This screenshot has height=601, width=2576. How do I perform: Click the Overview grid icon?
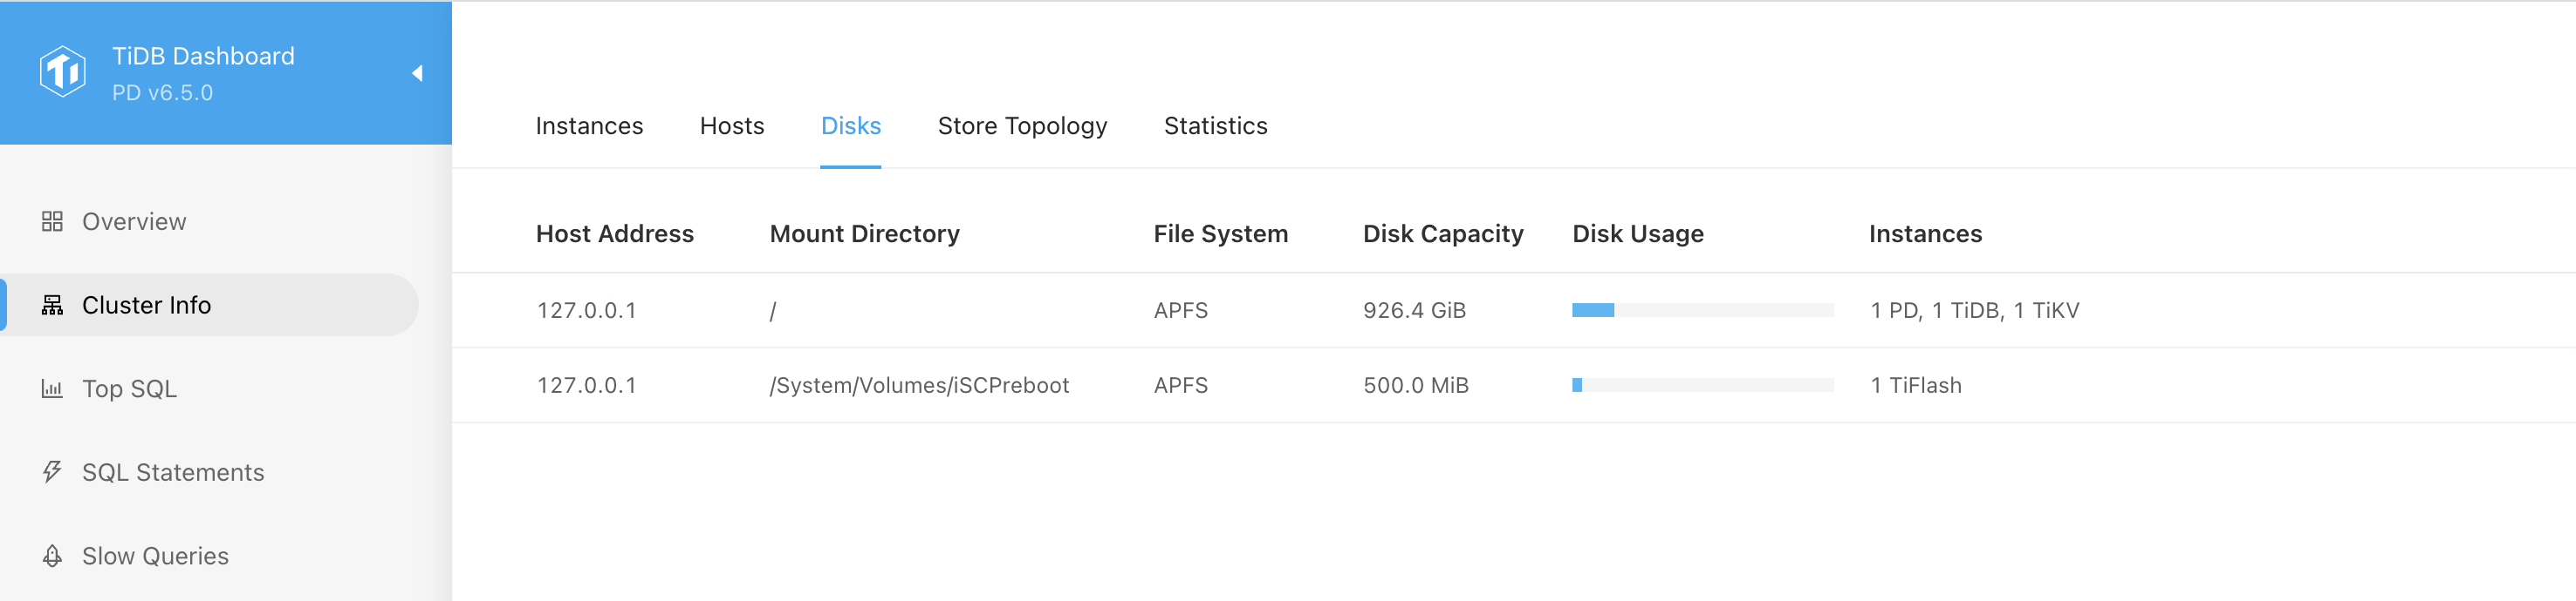pyautogui.click(x=52, y=221)
